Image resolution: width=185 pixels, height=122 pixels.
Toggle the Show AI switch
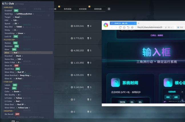pos(16,66)
